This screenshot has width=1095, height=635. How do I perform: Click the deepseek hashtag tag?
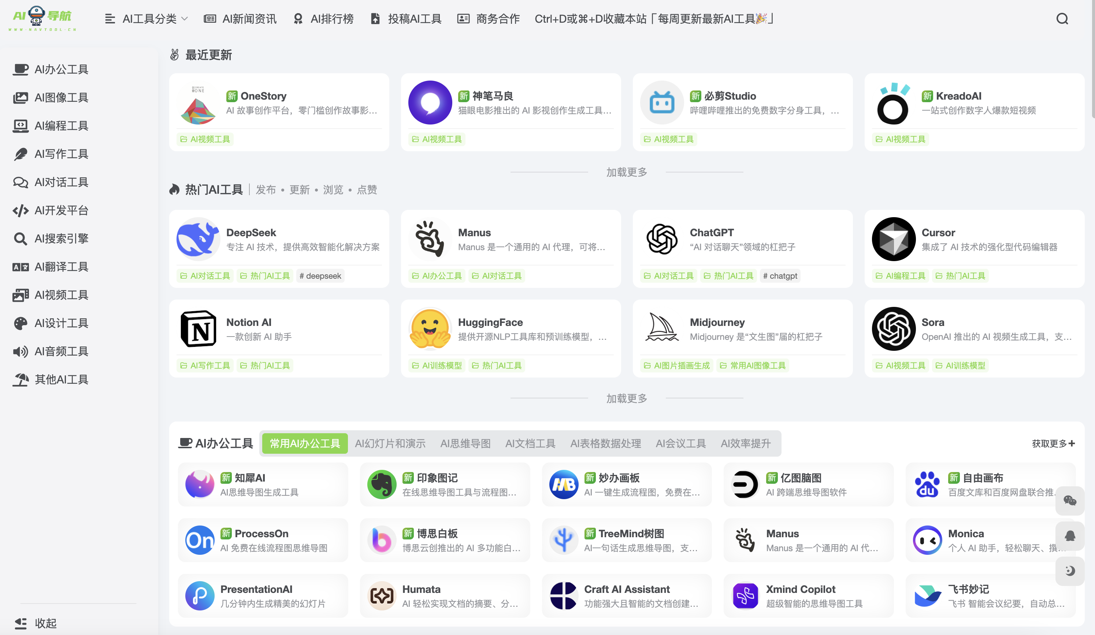click(320, 275)
